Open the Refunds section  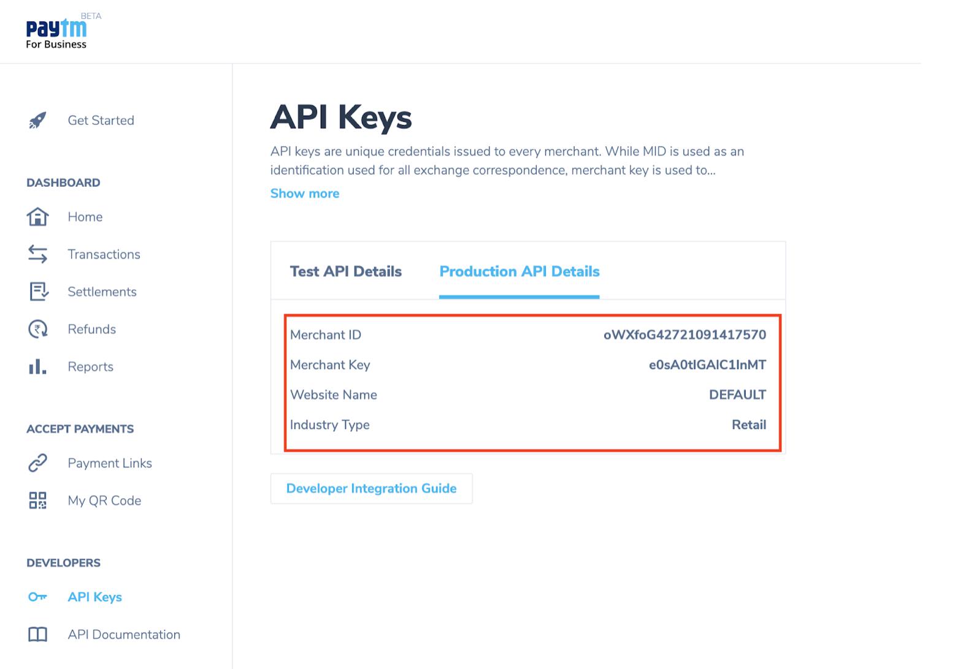coord(91,329)
